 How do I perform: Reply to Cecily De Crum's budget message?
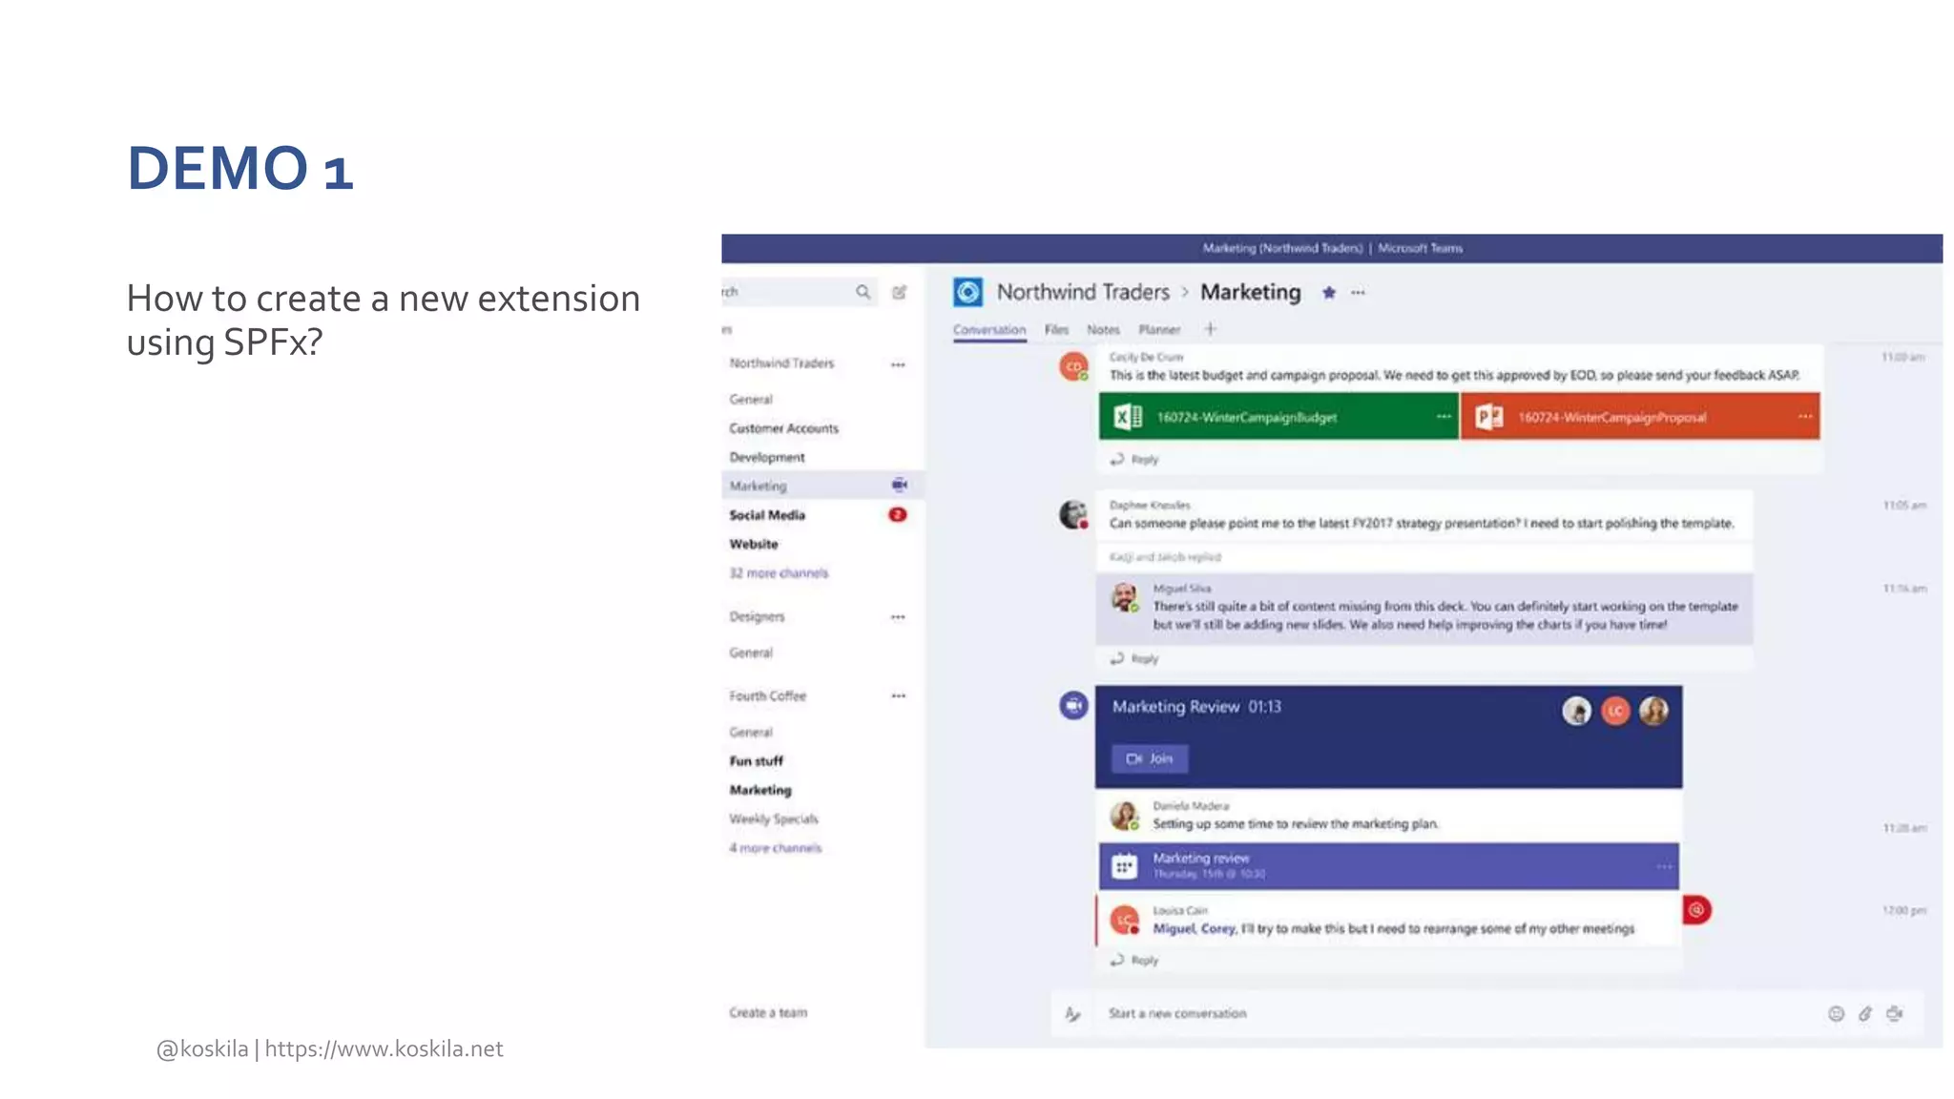(1134, 460)
